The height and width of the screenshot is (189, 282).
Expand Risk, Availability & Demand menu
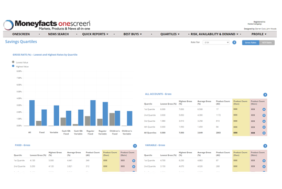click(x=214, y=34)
